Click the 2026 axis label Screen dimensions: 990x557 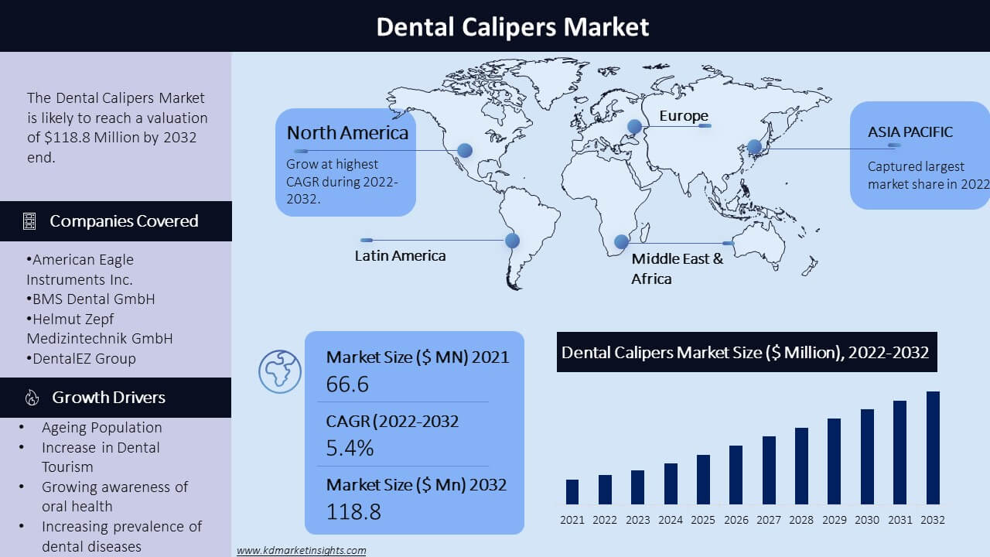coord(736,520)
